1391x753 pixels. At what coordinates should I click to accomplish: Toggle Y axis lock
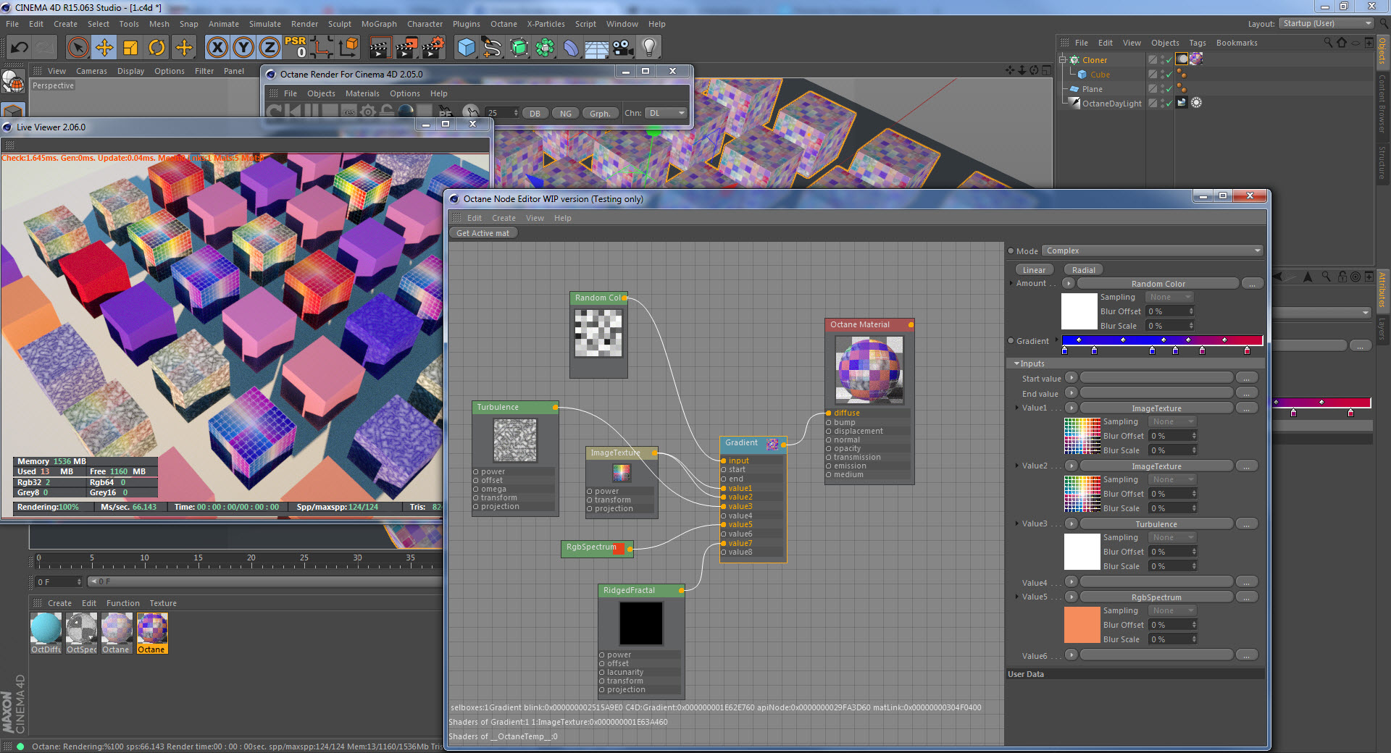pos(243,48)
